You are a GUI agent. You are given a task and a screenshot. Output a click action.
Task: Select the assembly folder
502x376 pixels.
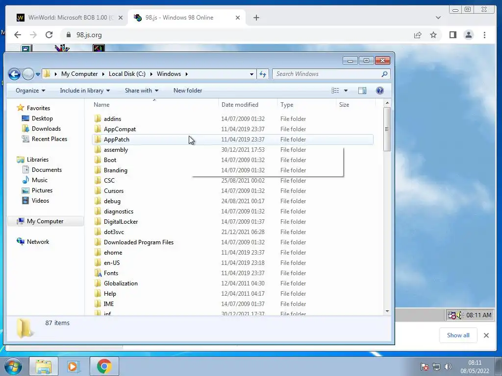[x=116, y=150]
